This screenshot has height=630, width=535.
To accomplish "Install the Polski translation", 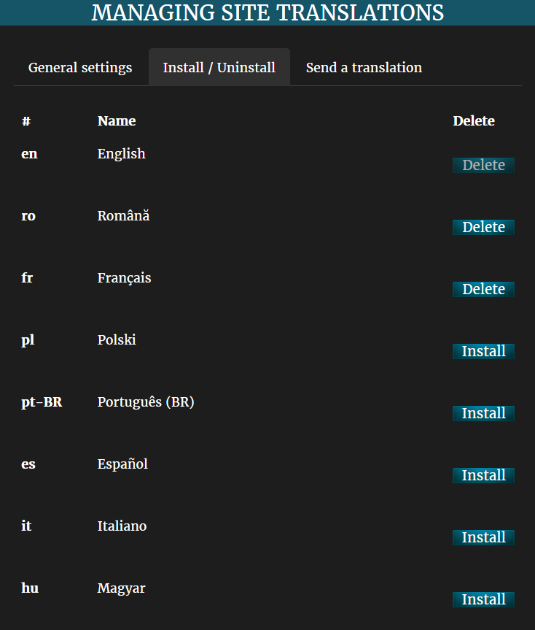I will tap(483, 351).
